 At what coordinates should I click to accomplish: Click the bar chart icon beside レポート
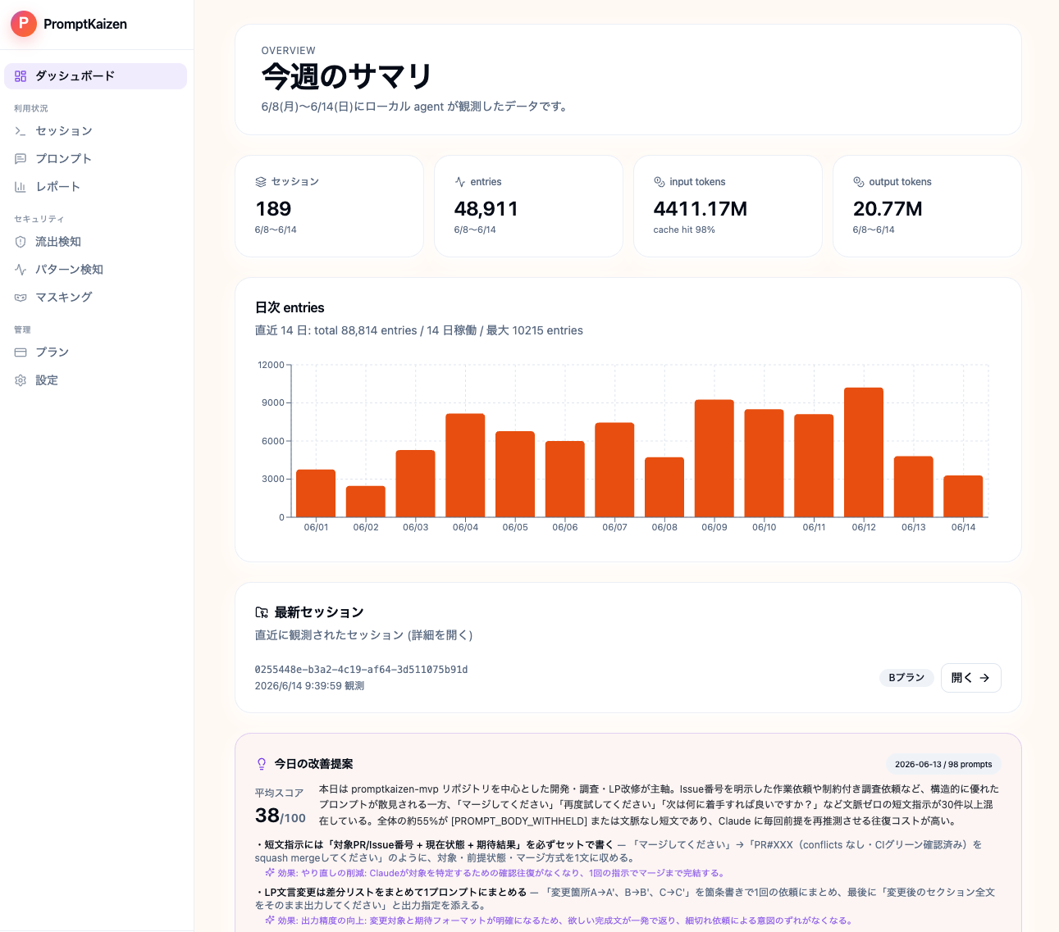[x=21, y=187]
